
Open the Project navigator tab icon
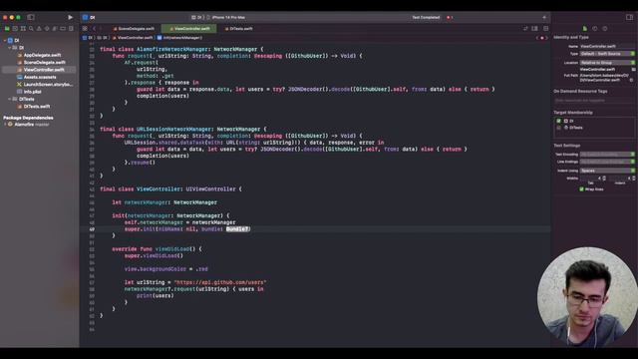coord(7,29)
